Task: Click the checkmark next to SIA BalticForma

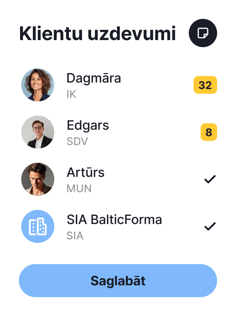Action: pyautogui.click(x=210, y=226)
